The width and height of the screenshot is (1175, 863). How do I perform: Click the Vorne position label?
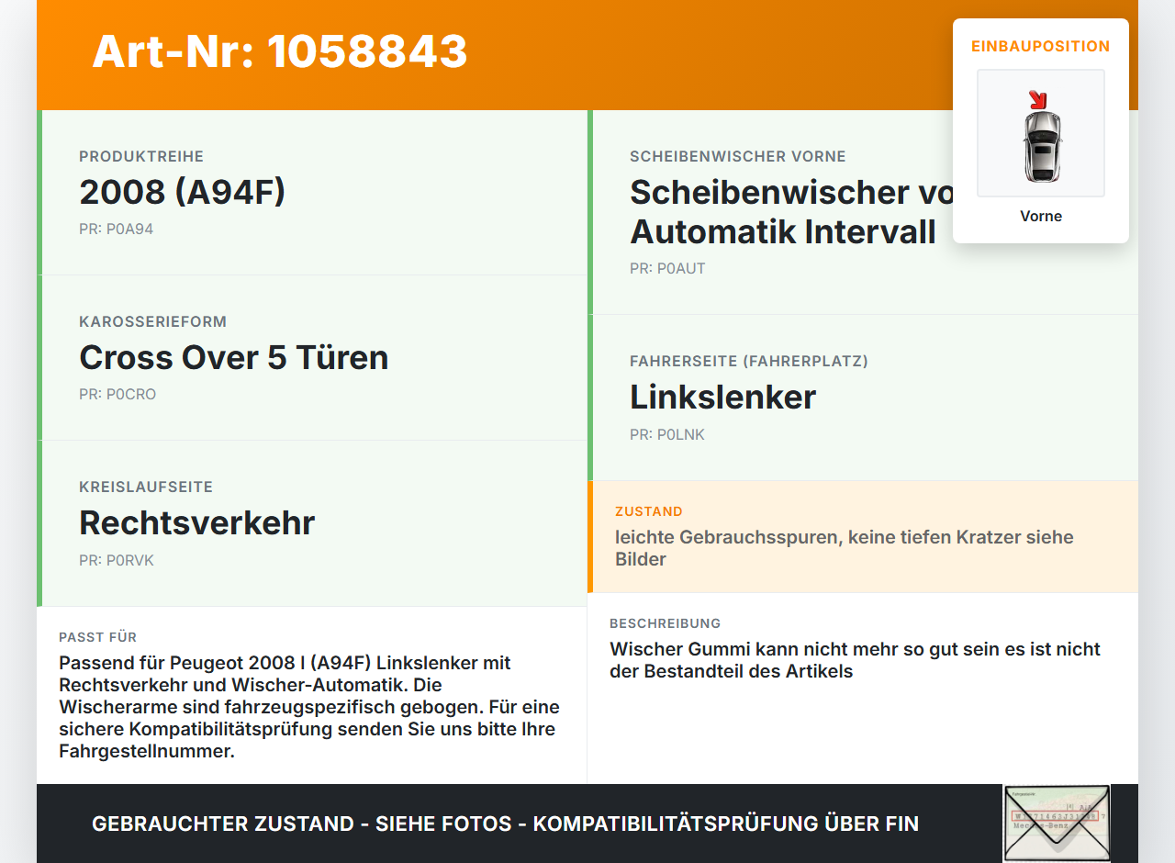[1041, 216]
